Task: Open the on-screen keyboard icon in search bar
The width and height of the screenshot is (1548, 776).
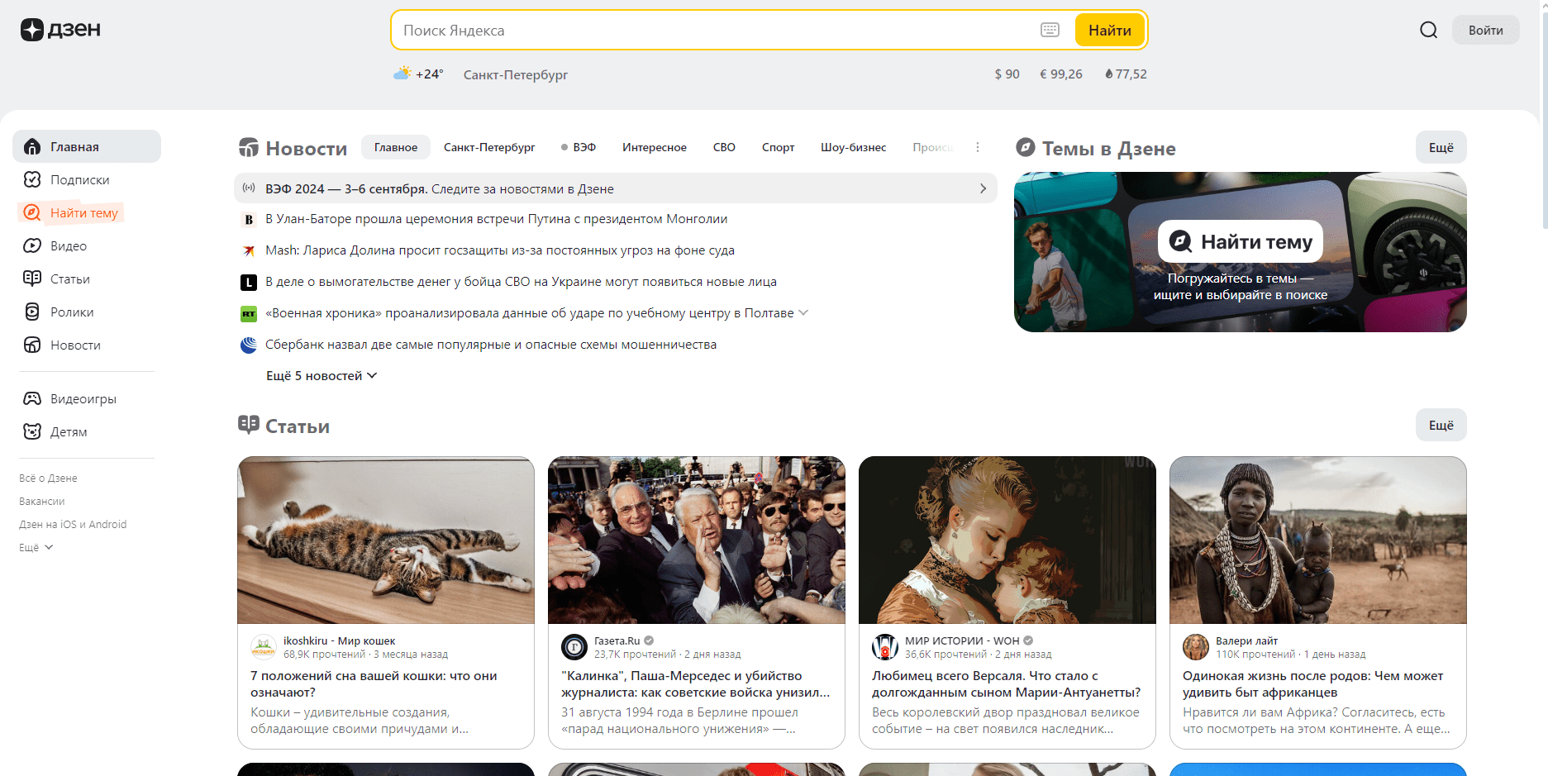Action: point(1049,29)
